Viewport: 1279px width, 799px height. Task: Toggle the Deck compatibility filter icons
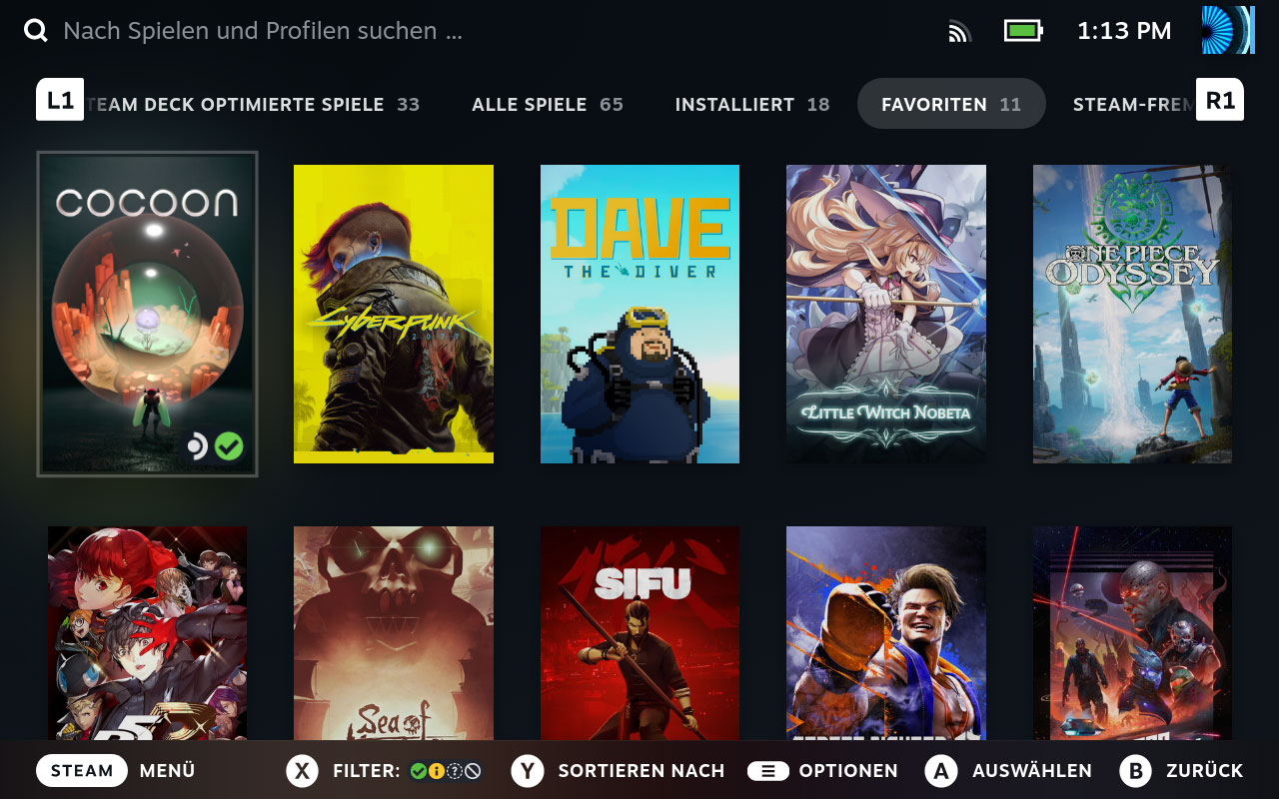click(x=446, y=771)
